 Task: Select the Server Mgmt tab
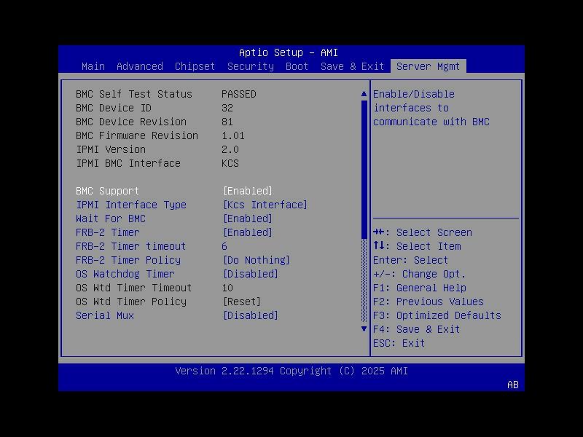pyautogui.click(x=428, y=66)
